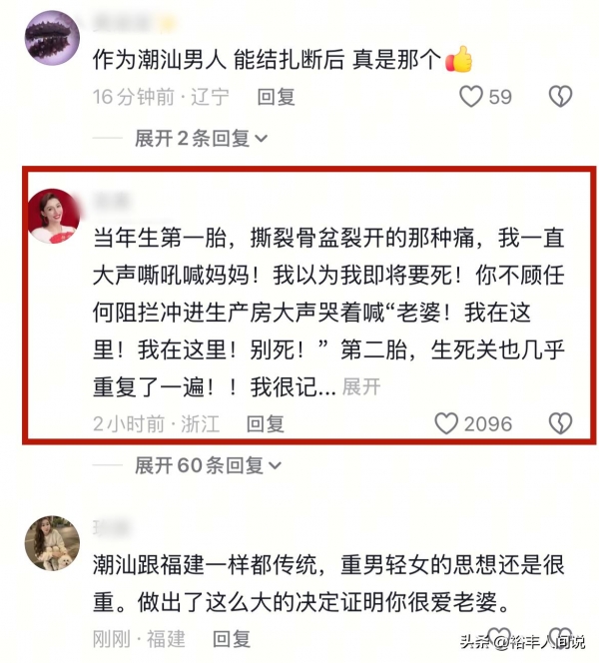This screenshot has height=663, width=599.
Task: Tap broken heart on the 浙江 comment
Action: [560, 423]
